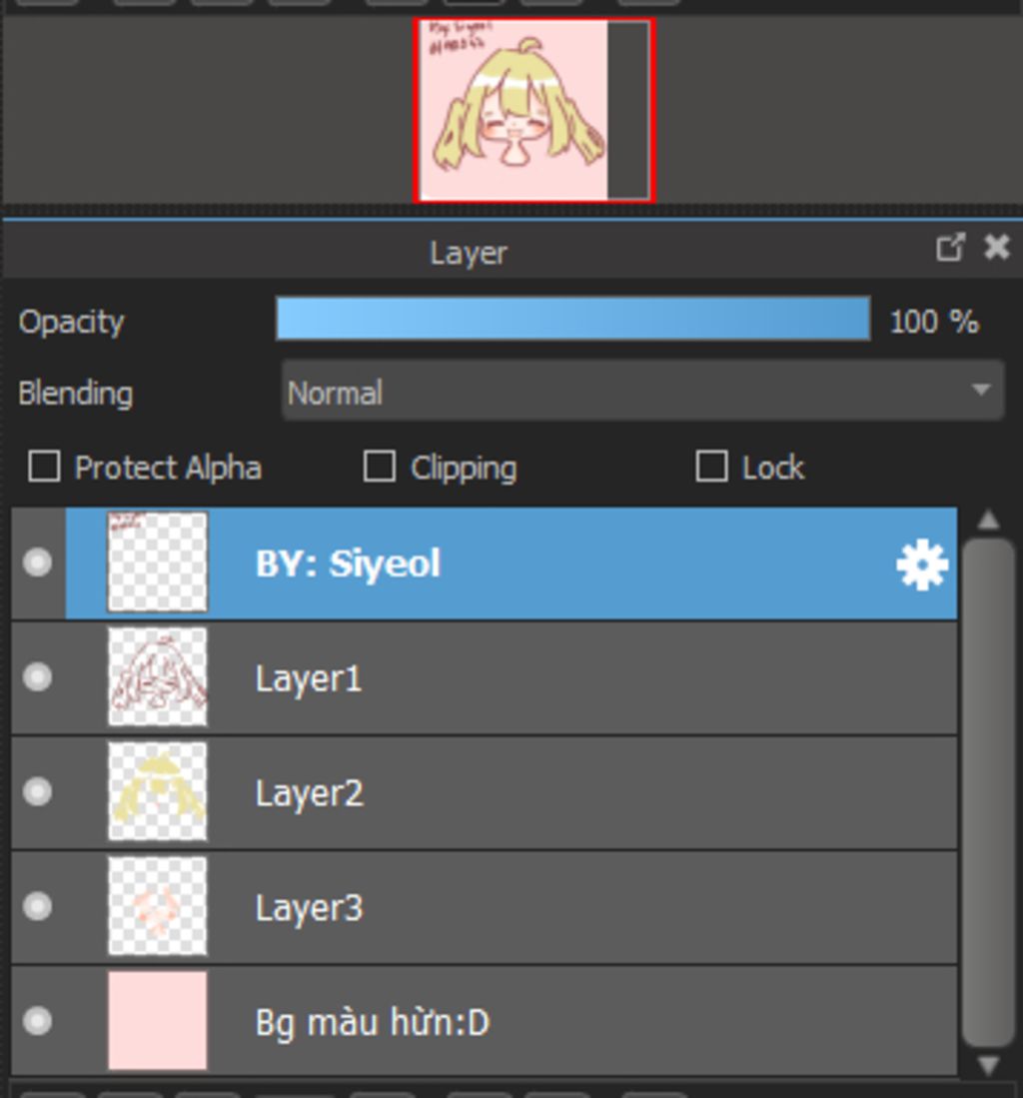Undock the Layer panel into floating window

pyautogui.click(x=949, y=248)
